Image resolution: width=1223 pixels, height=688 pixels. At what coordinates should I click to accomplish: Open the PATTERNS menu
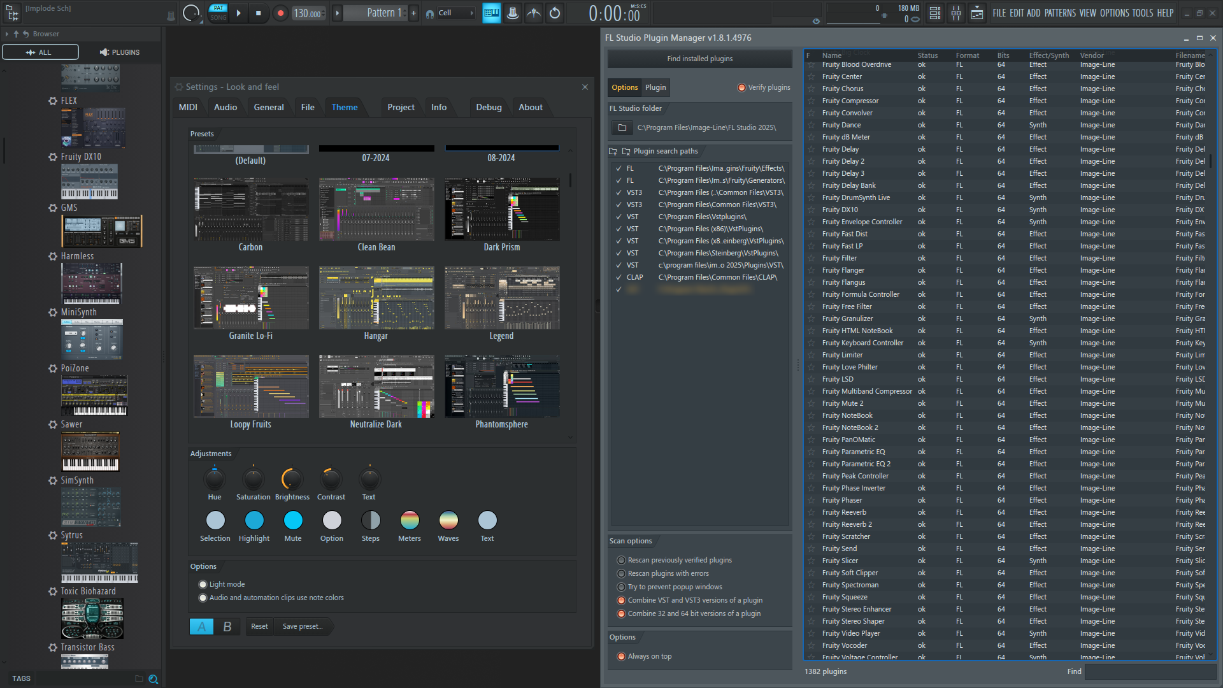pyautogui.click(x=1060, y=13)
